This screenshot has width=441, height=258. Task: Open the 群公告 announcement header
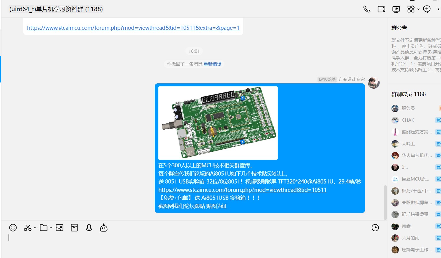click(x=399, y=28)
